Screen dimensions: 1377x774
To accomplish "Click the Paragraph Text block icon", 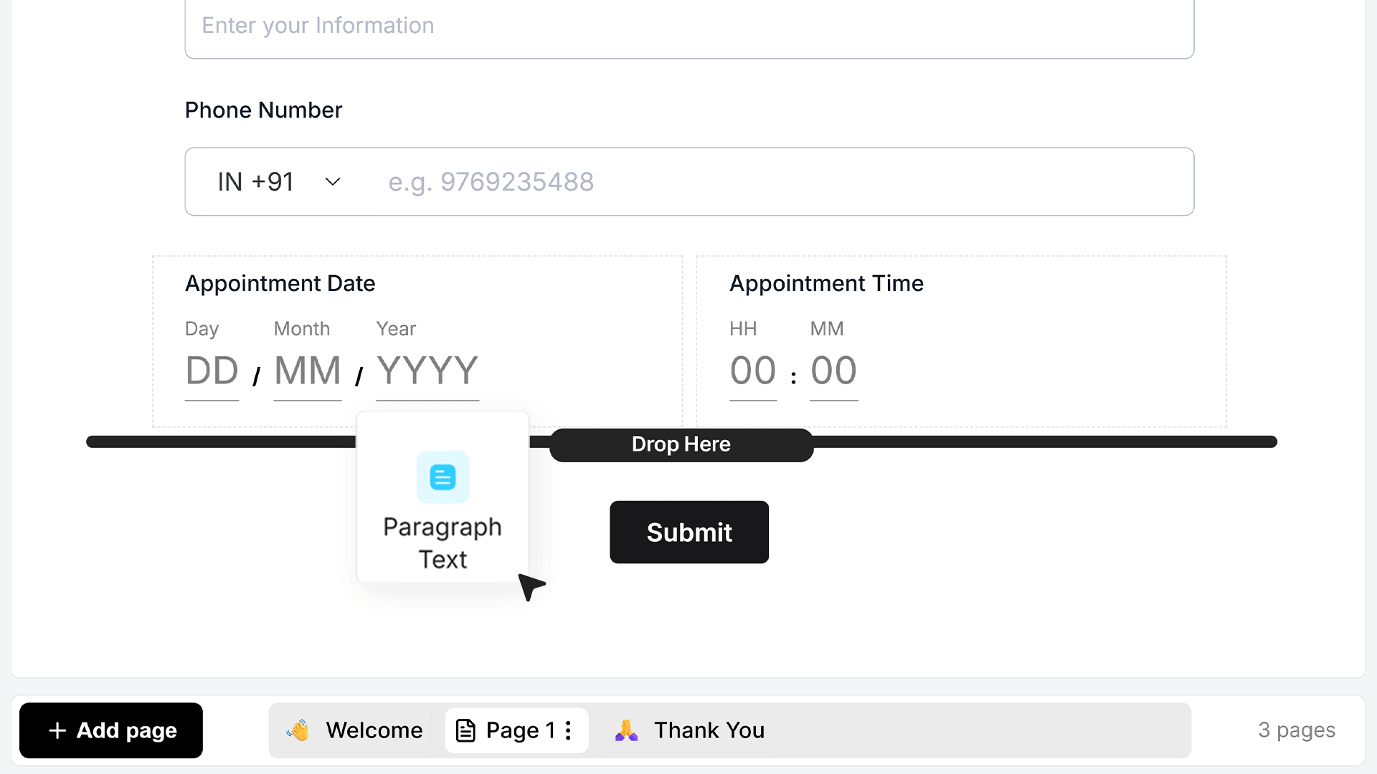I will tap(443, 477).
